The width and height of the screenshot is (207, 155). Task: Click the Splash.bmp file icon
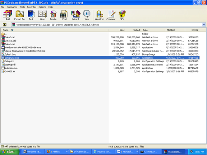coord(3,54)
